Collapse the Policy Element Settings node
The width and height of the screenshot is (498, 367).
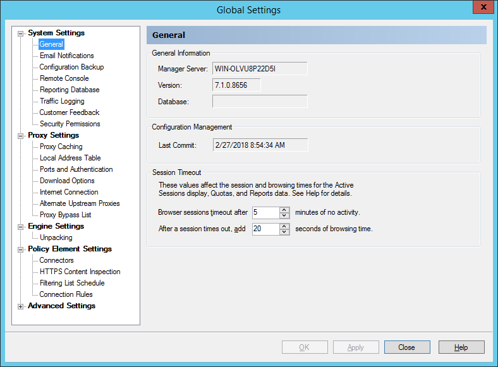coord(21,250)
